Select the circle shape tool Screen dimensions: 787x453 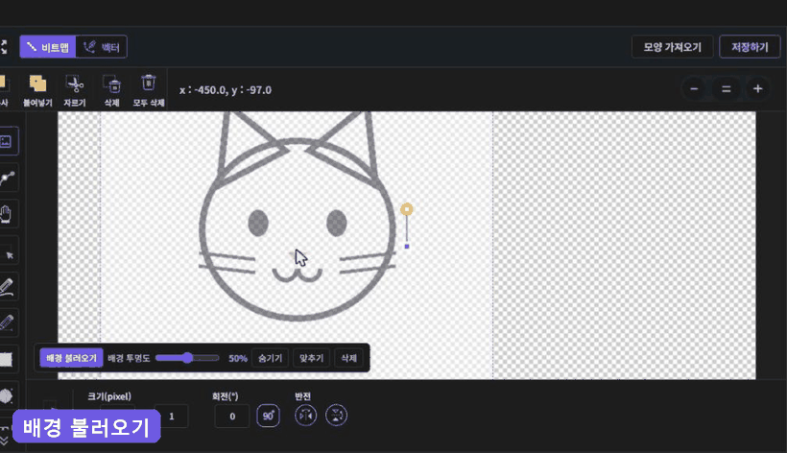(6, 395)
